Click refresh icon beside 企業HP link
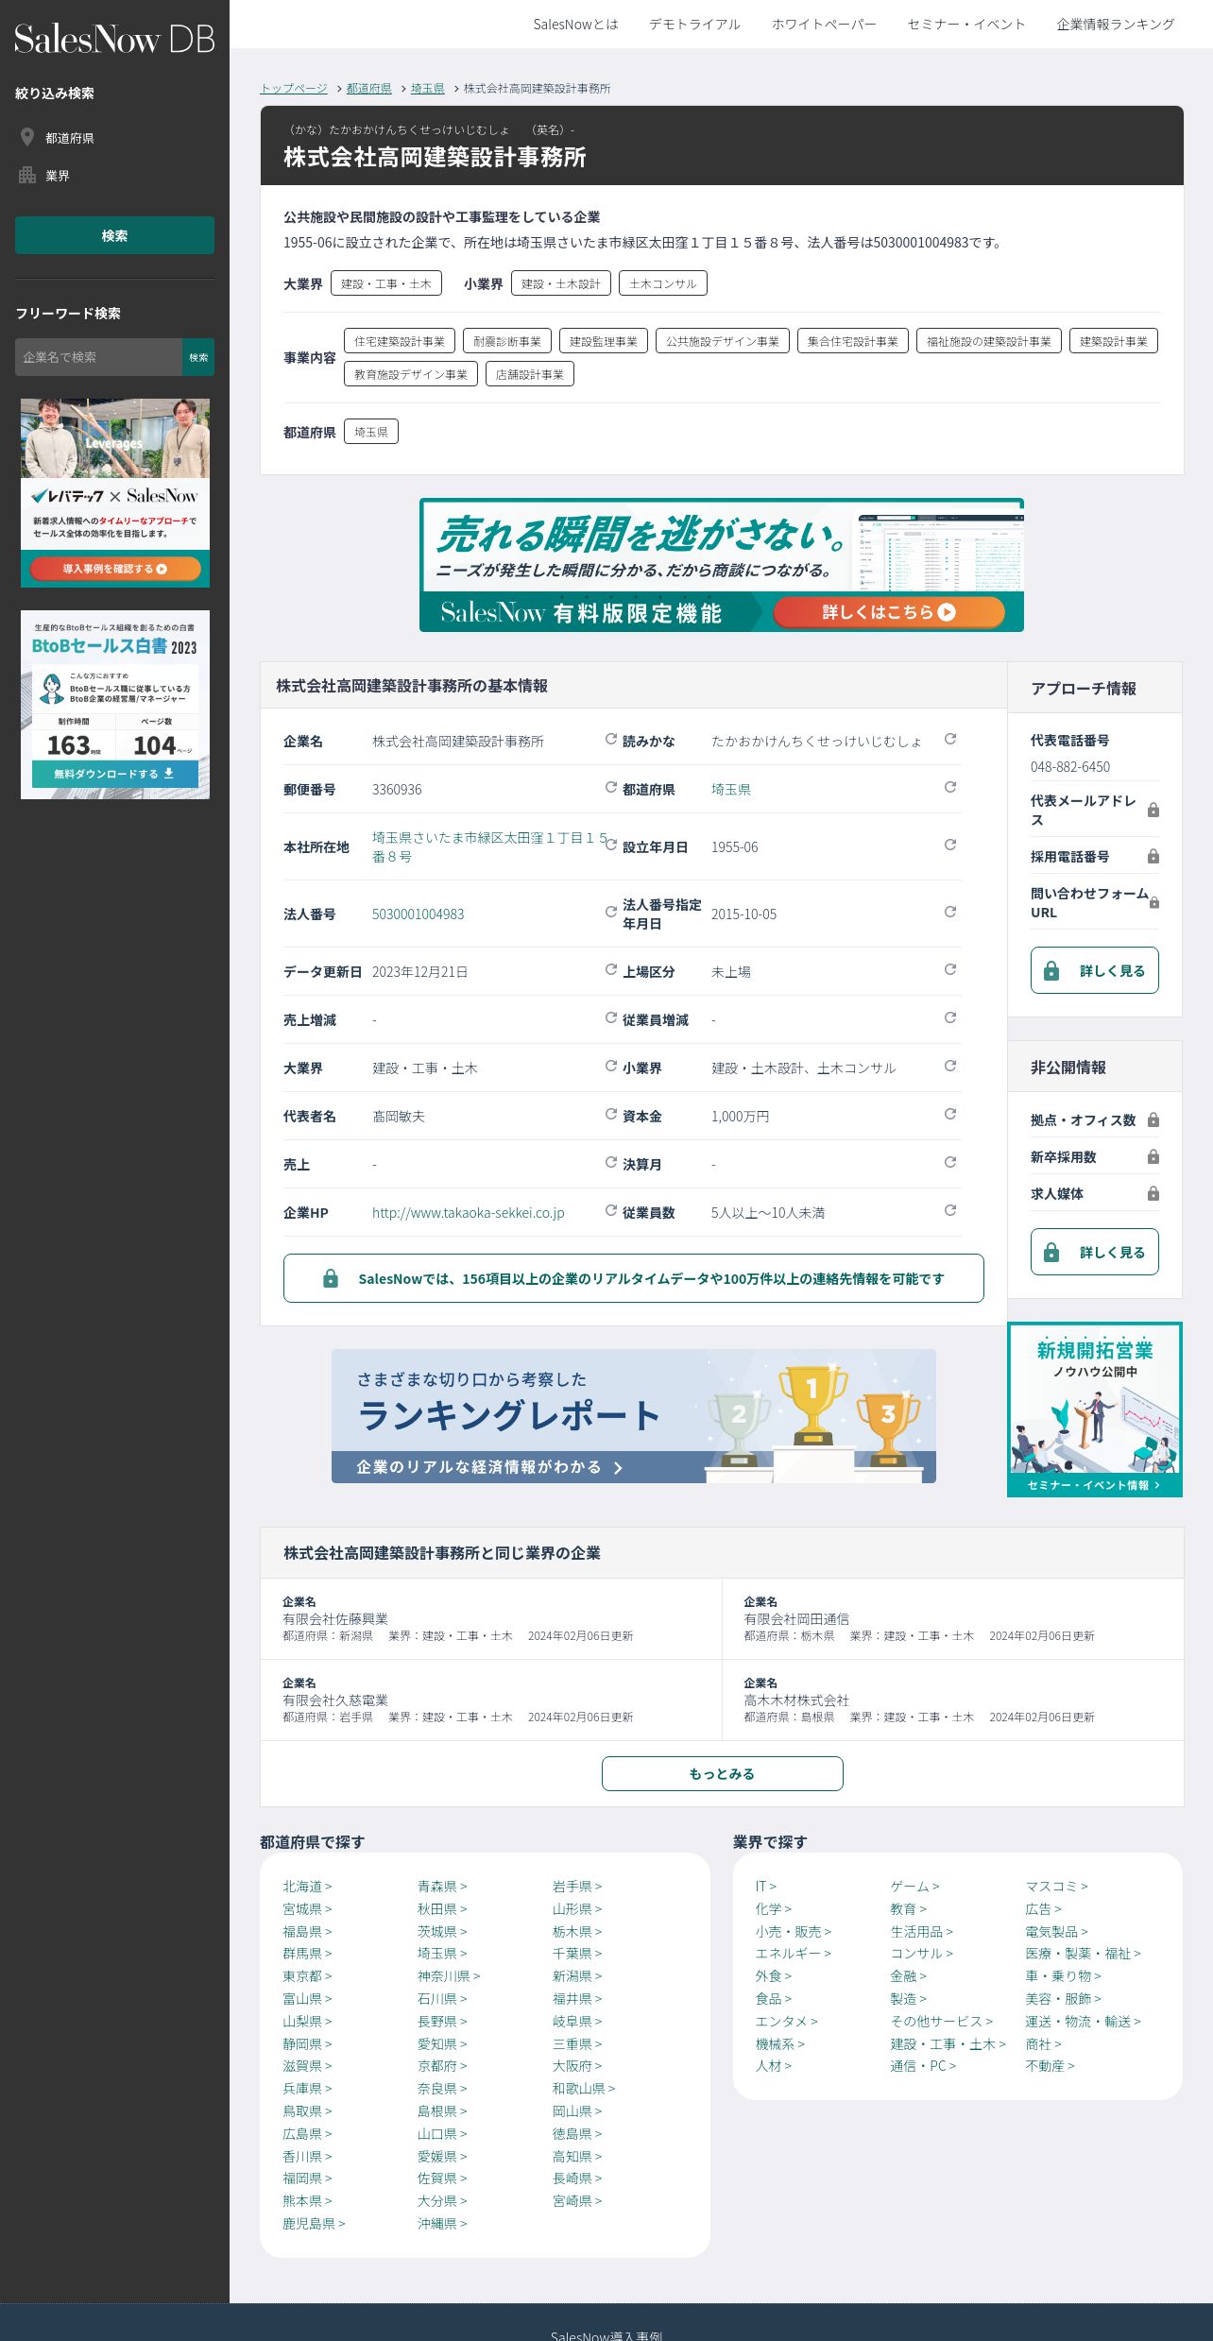Image resolution: width=1213 pixels, height=2341 pixels. click(x=611, y=1210)
